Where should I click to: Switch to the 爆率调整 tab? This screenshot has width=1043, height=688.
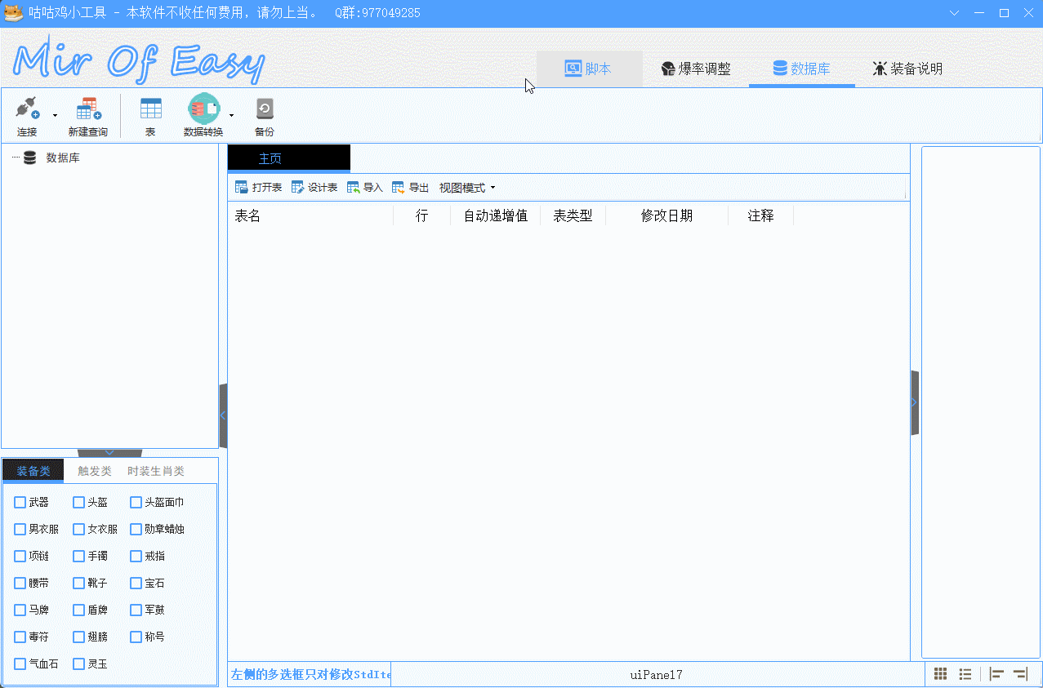(x=696, y=69)
